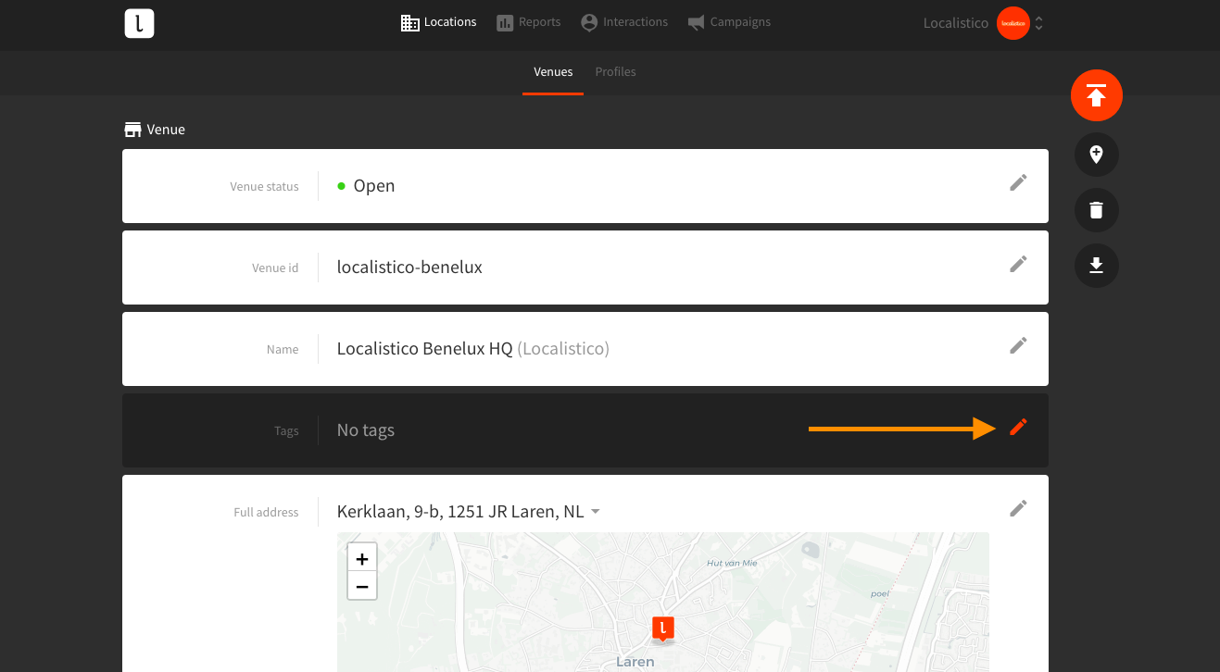Zoom out on the map

click(x=362, y=586)
